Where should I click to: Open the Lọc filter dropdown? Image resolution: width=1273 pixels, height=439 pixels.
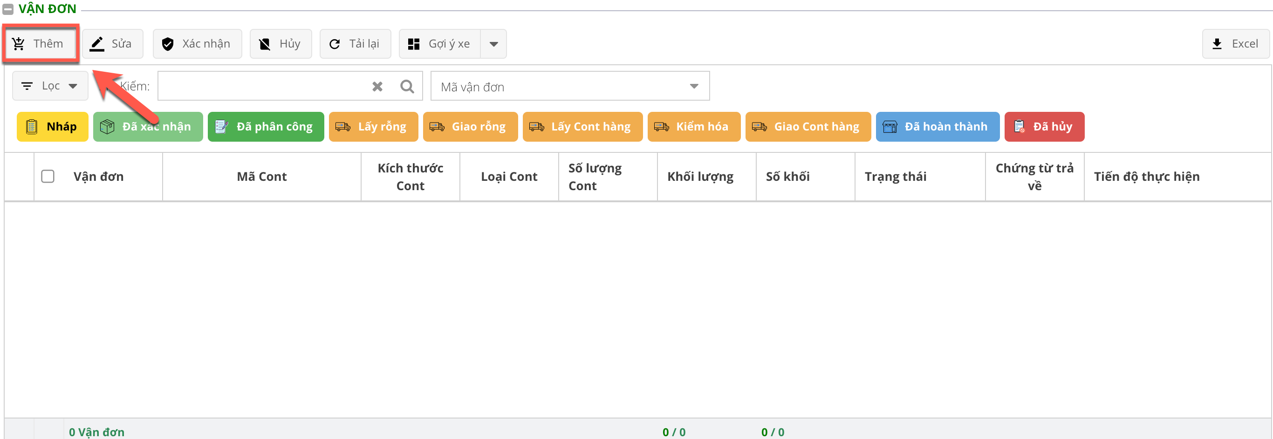point(50,86)
